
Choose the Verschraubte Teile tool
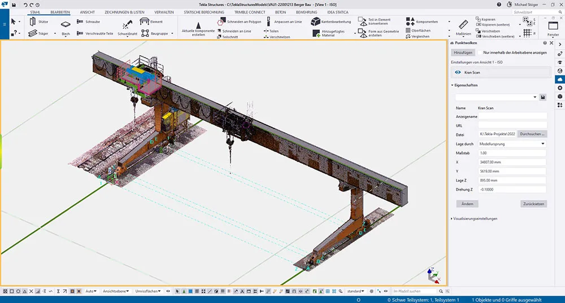coord(95,33)
